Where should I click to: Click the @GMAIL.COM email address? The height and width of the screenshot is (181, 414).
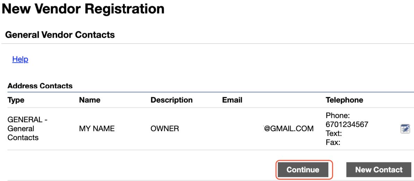[x=288, y=129]
